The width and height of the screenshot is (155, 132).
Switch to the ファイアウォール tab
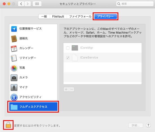coord(80,16)
